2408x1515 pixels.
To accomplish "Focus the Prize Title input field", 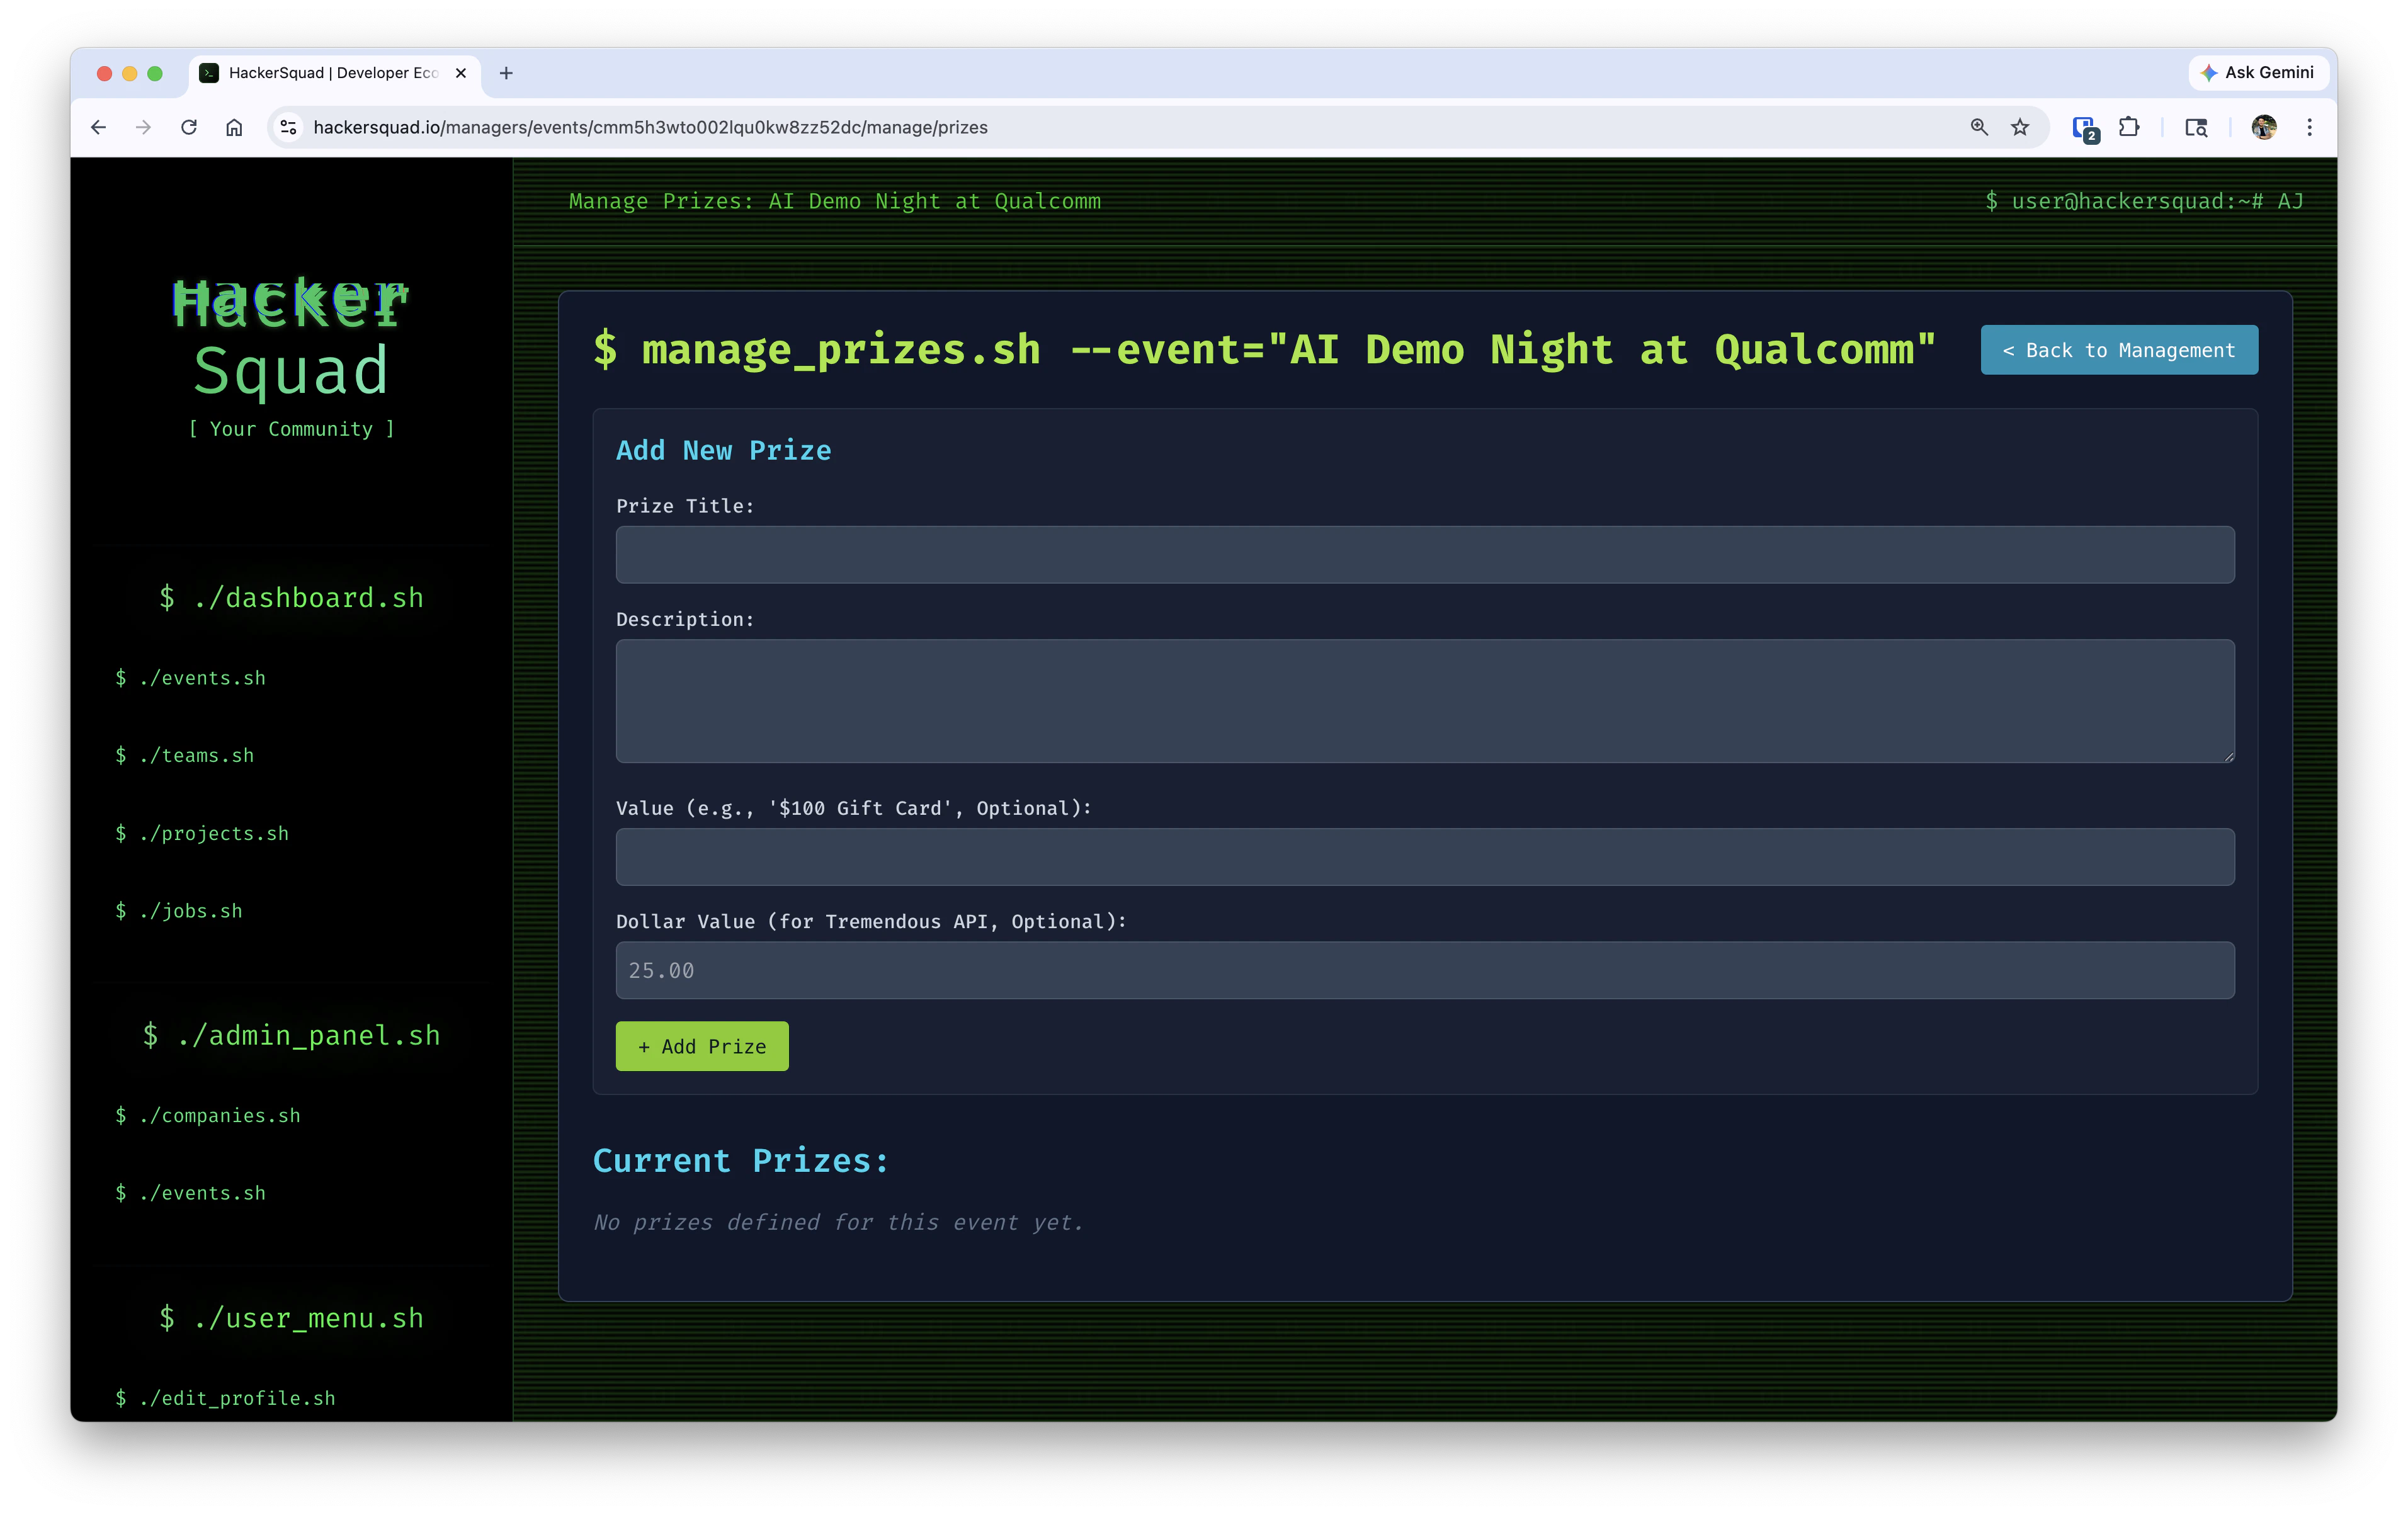I will click(1424, 555).
